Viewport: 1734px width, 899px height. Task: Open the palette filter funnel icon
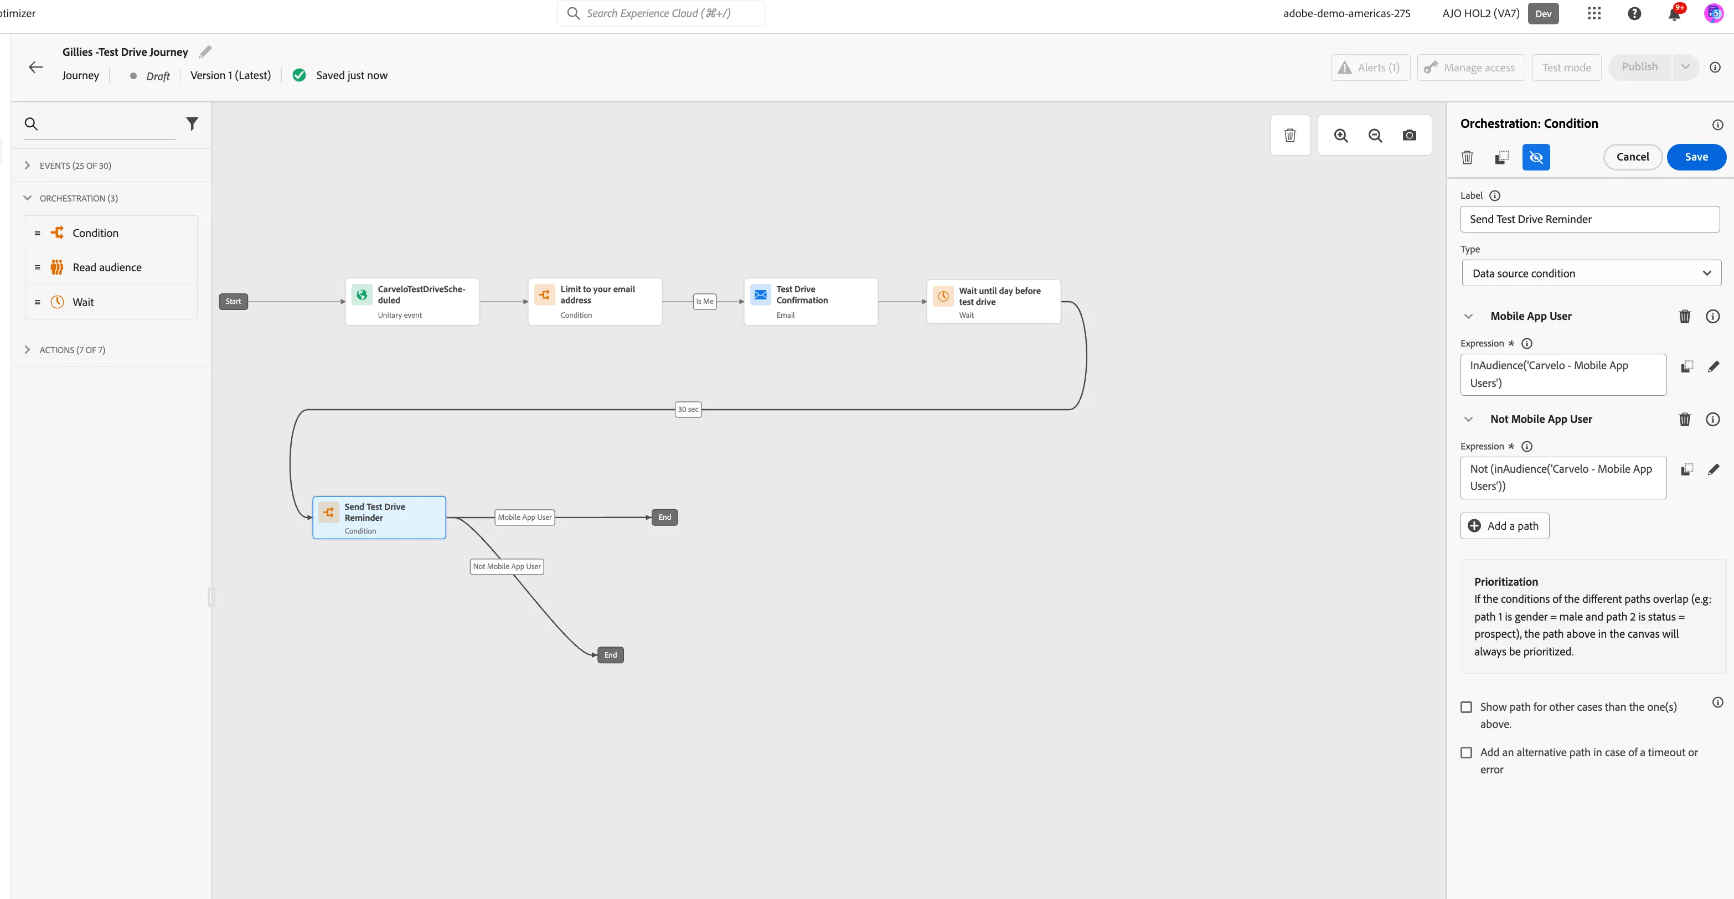(192, 124)
